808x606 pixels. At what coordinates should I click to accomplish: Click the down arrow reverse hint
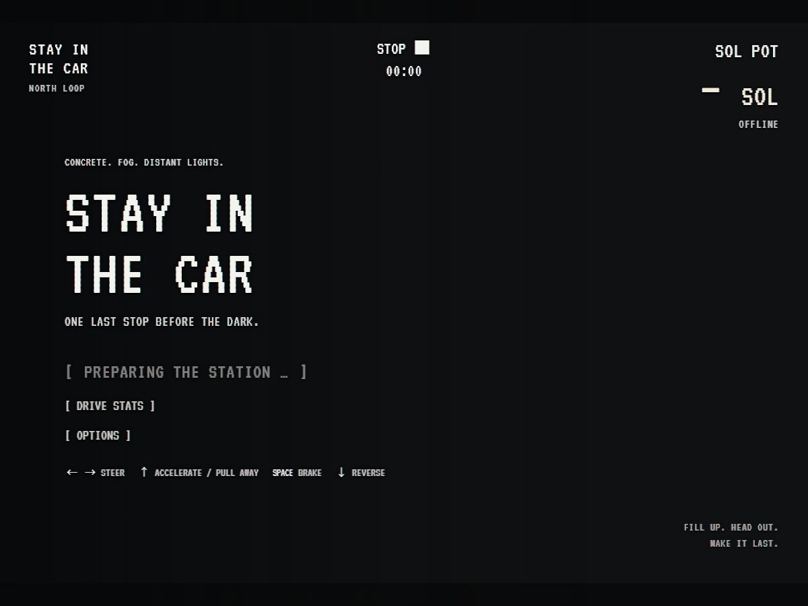[361, 473]
